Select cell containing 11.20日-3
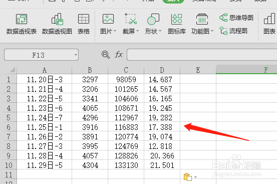277x184 pixels. (x=45, y=80)
